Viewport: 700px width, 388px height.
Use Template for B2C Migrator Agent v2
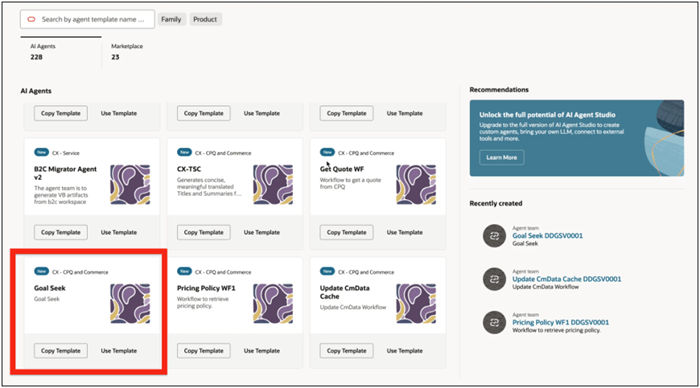tap(119, 232)
